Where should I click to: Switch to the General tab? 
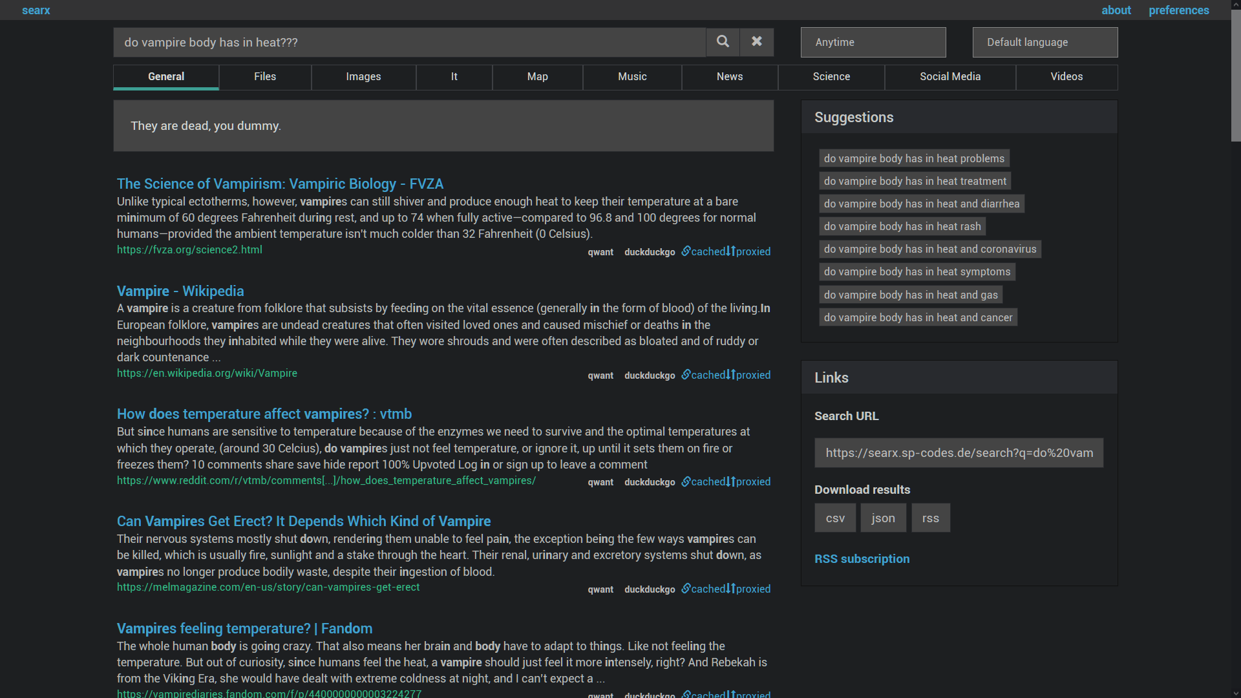tap(166, 77)
